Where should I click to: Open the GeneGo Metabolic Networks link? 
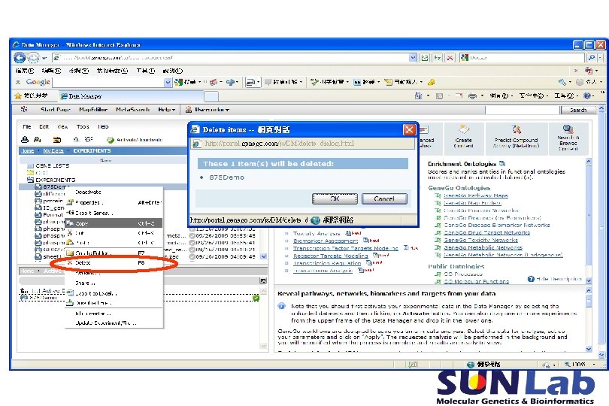(x=483, y=247)
